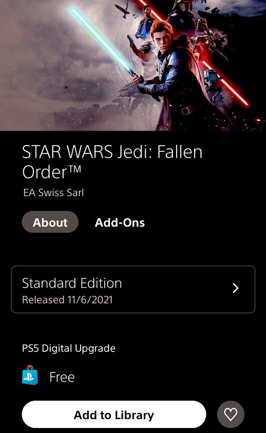Click the red lightsaber blade in the artwork
This screenshot has width=266, height=433.
pyautogui.click(x=226, y=82)
